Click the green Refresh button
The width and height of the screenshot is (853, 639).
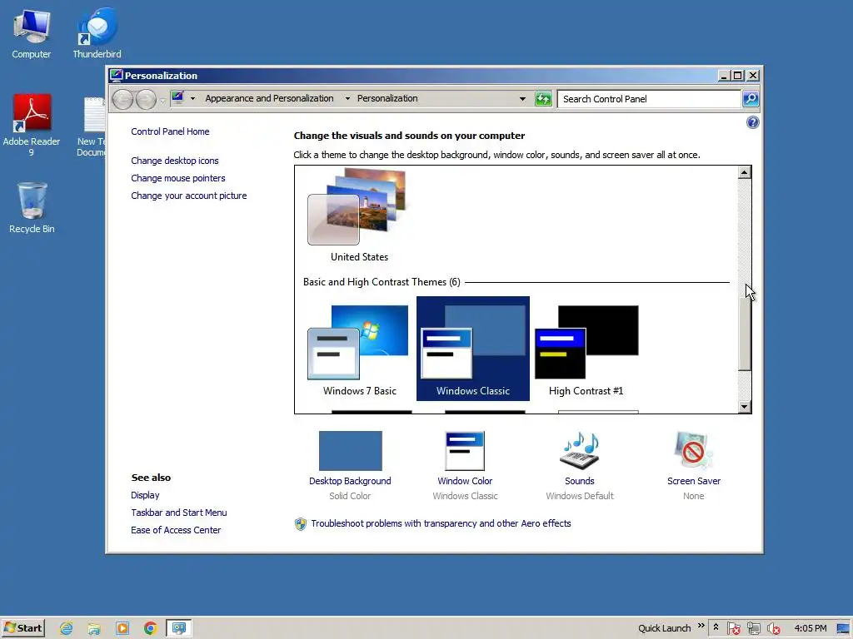click(x=543, y=99)
